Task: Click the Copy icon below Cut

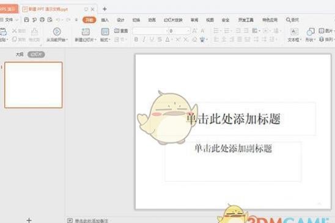Action: [14, 39]
